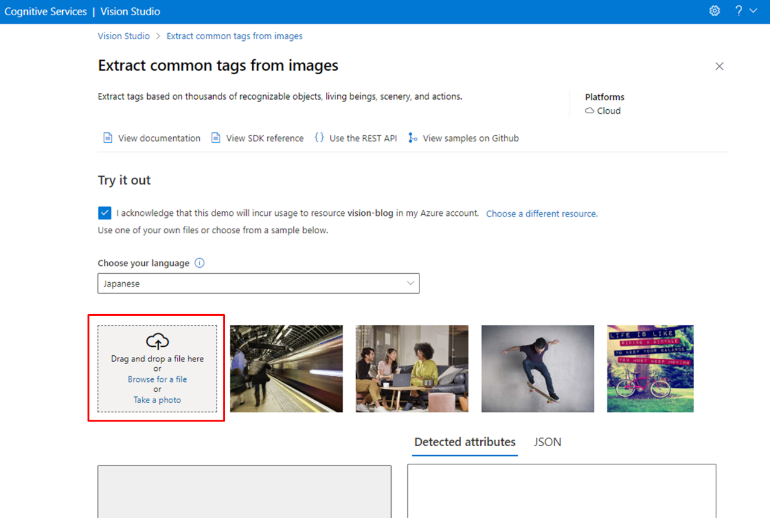Expand the chevron next to help icon
Viewport: 770px width, 518px height.
(753, 11)
